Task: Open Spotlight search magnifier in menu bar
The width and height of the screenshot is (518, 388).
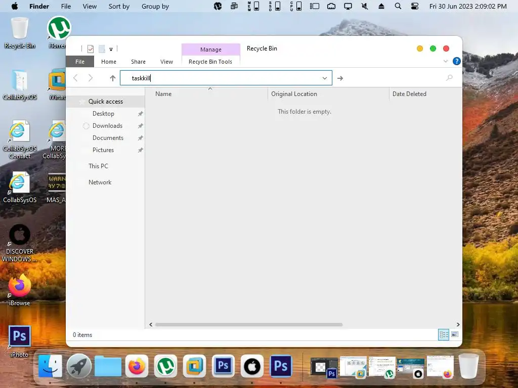Action: tap(398, 6)
